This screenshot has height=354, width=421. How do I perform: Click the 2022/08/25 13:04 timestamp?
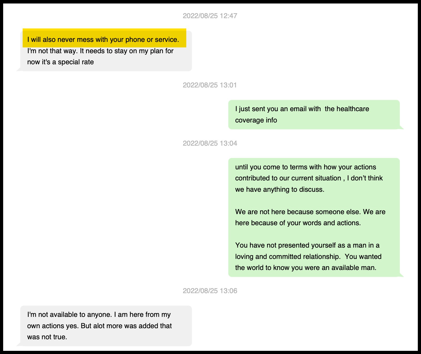(x=210, y=143)
